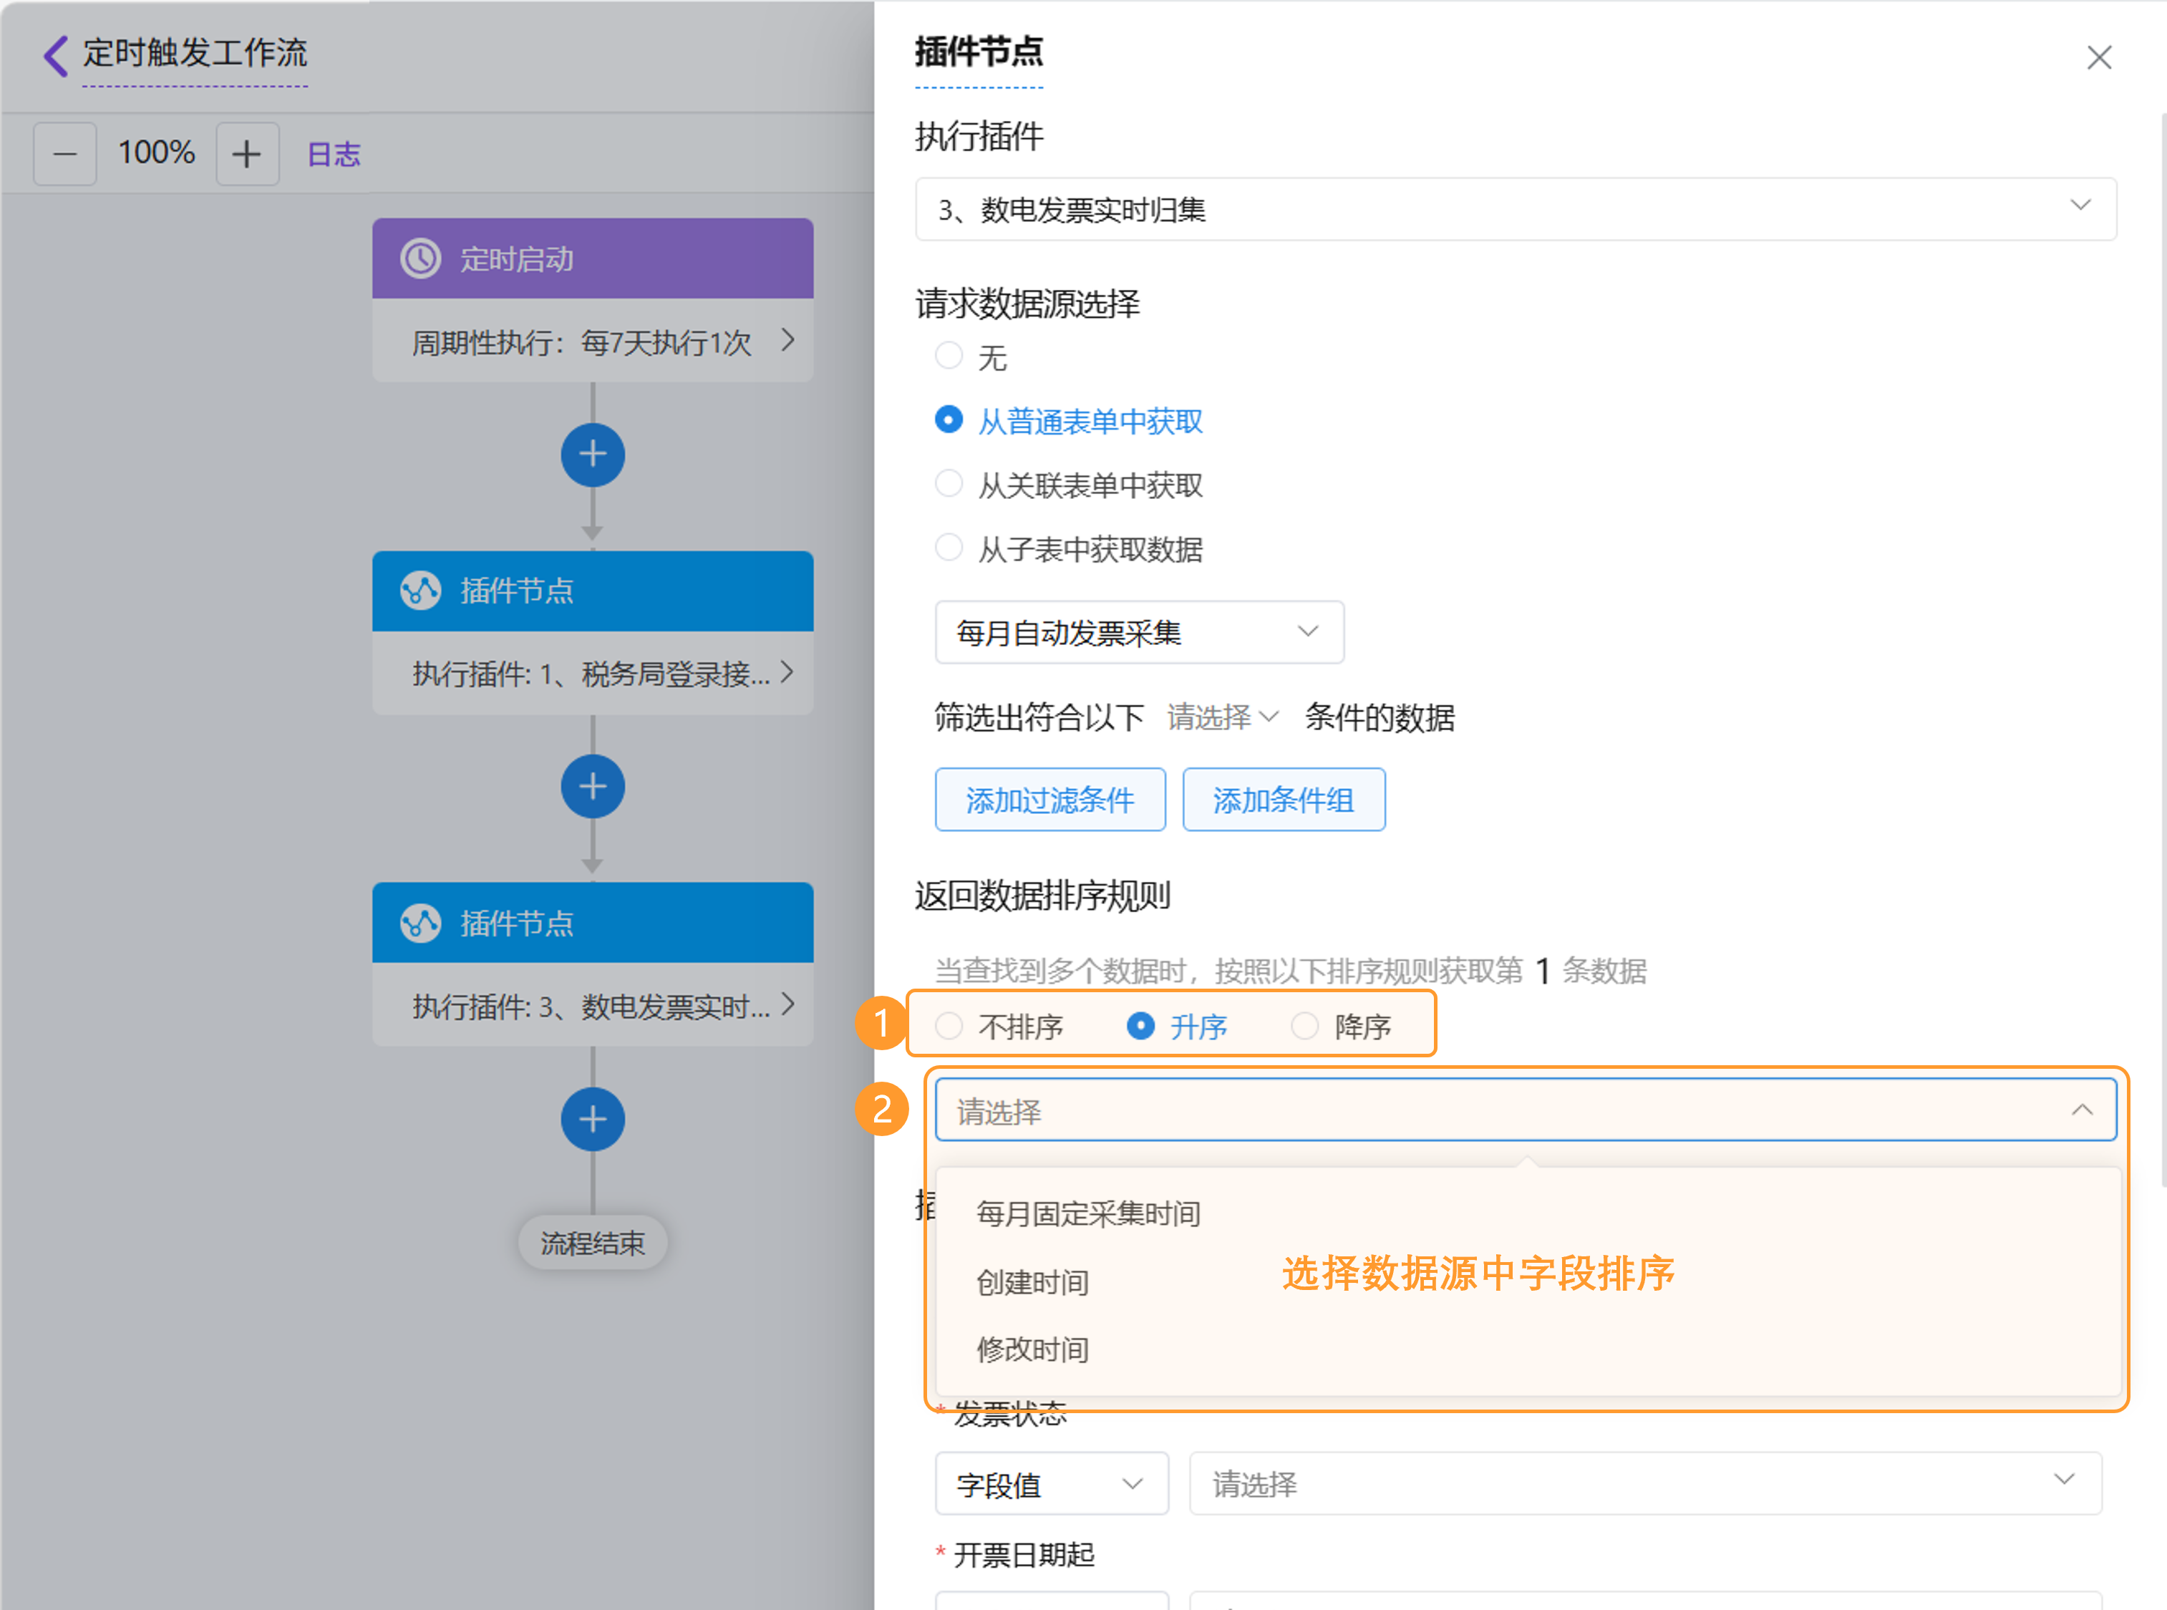Expand the 执行插件 dropdown
The height and width of the screenshot is (1610, 2167).
1515,208
